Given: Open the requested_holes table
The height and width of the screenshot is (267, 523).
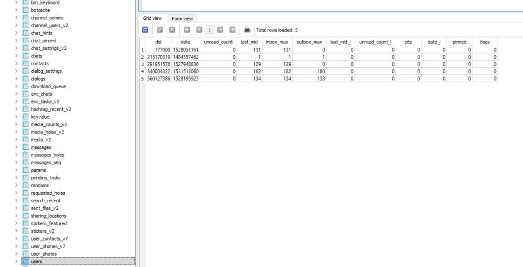Looking at the screenshot, I should point(48,193).
